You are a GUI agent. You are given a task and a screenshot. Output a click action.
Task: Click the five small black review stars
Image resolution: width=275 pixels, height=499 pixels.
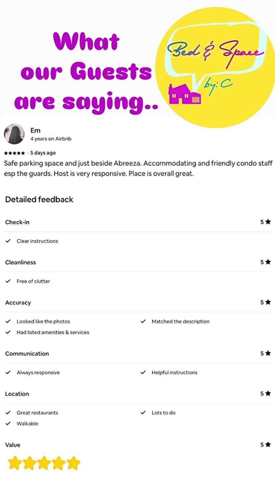coord(15,153)
